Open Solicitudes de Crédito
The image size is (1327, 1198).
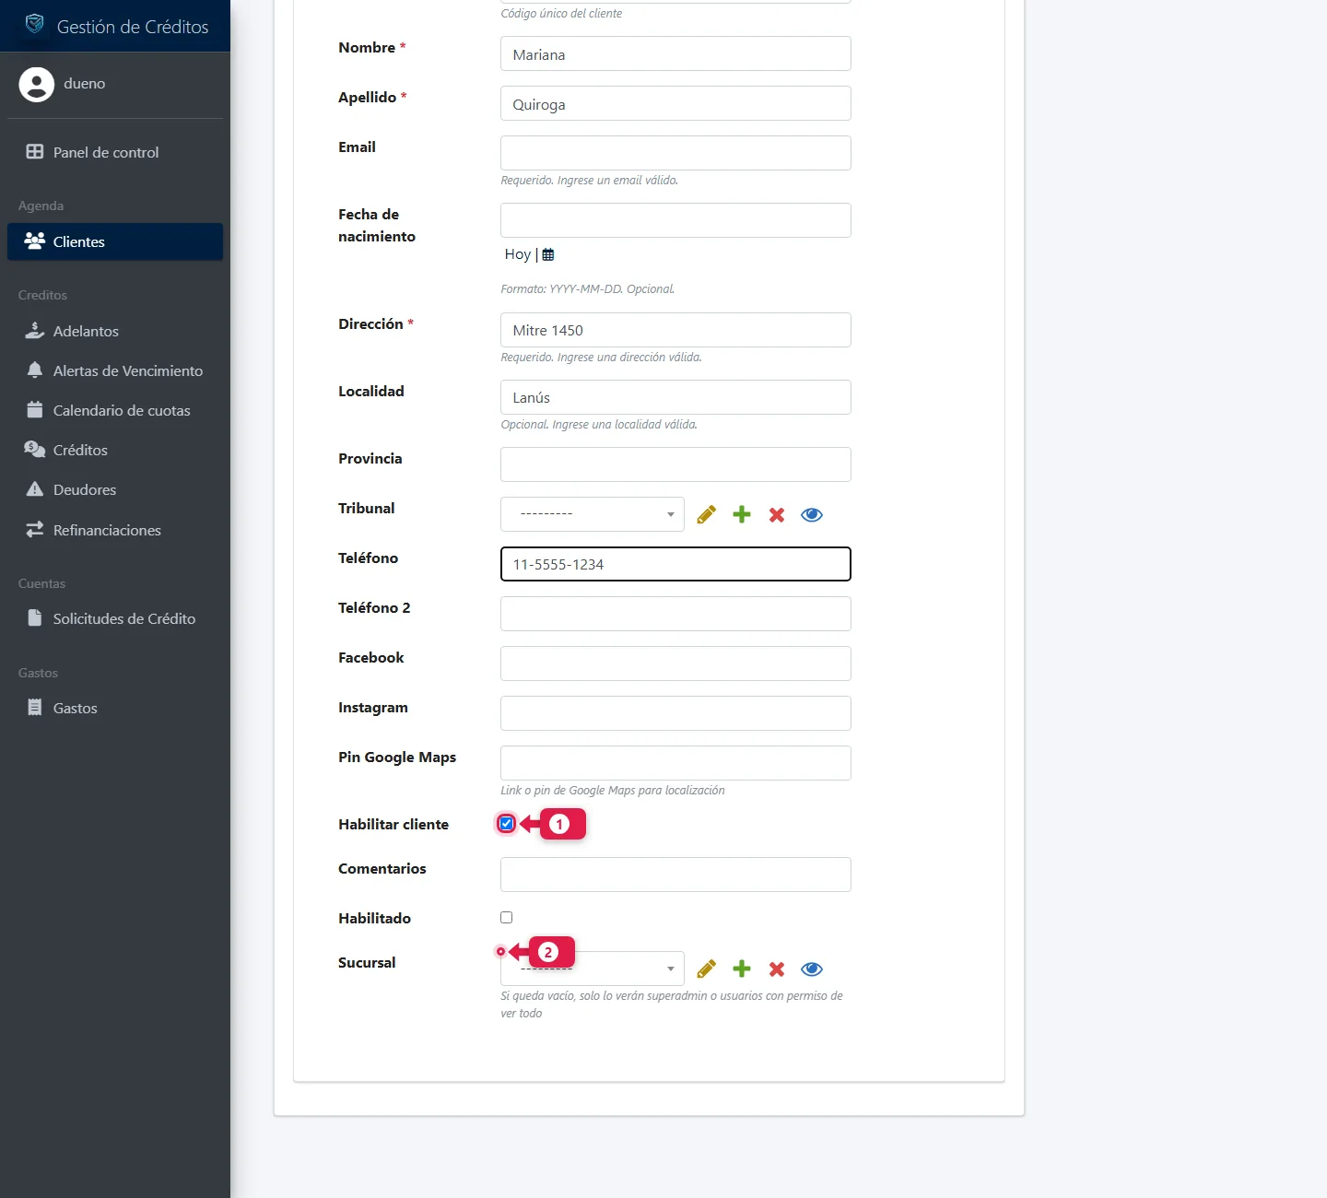[115, 618]
